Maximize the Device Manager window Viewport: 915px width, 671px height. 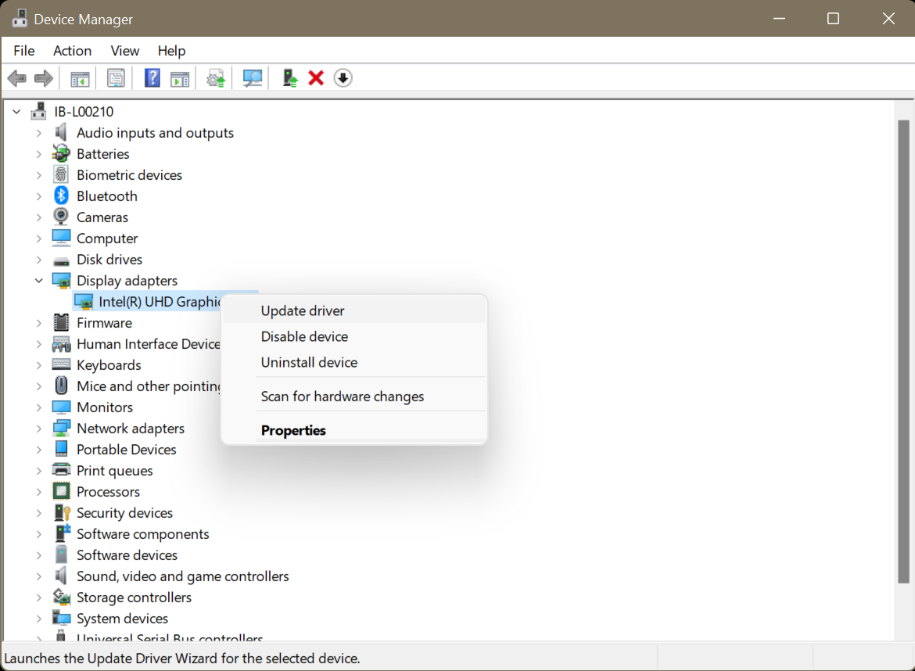point(834,19)
